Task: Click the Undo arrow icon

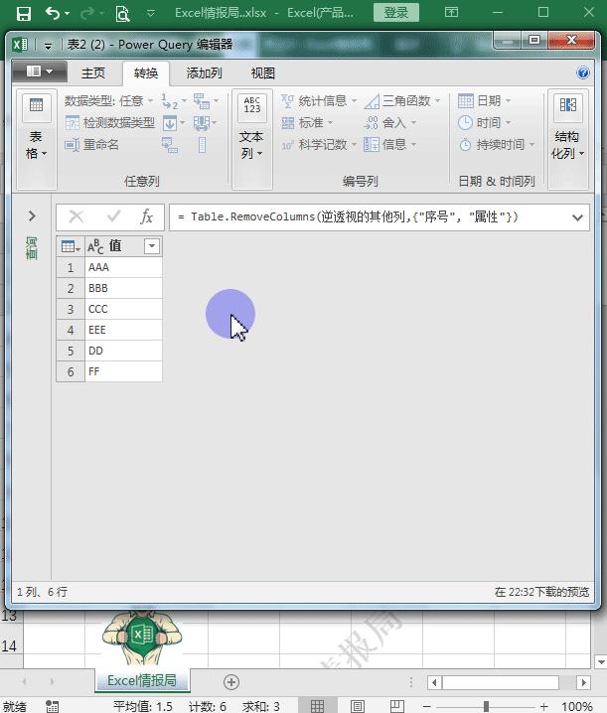Action: coord(53,13)
